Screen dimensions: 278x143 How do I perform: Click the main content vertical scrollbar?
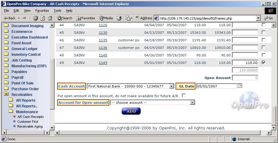coord(273,75)
